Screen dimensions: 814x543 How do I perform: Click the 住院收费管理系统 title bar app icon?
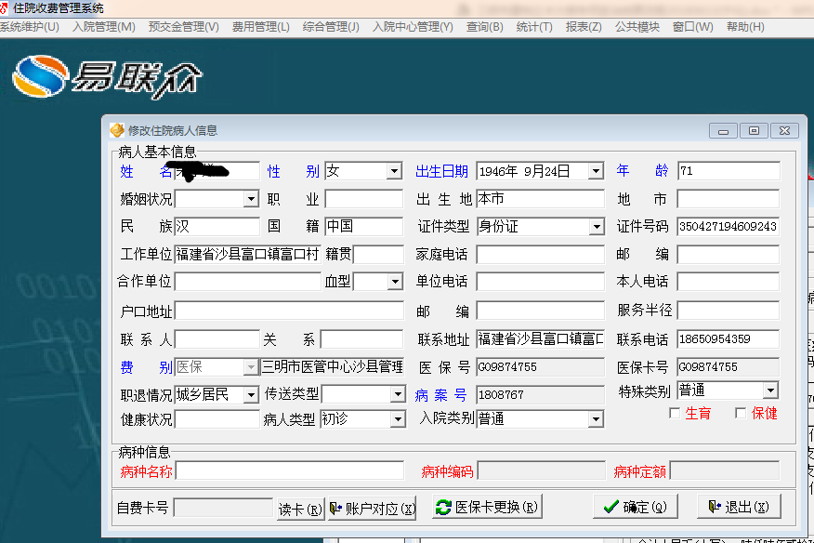[4, 7]
